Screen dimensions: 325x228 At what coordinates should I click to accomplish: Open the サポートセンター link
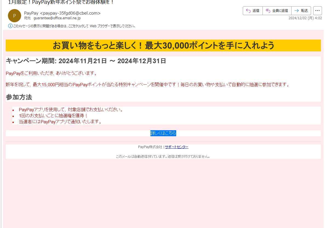(x=176, y=147)
